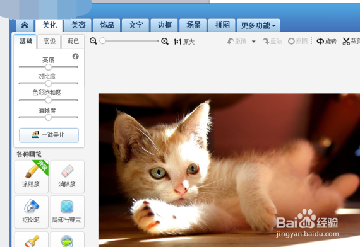Screen dimensions: 360x247
Task: Select the 涂鸦笔 doodle pen tool
Action: [x=32, y=176]
